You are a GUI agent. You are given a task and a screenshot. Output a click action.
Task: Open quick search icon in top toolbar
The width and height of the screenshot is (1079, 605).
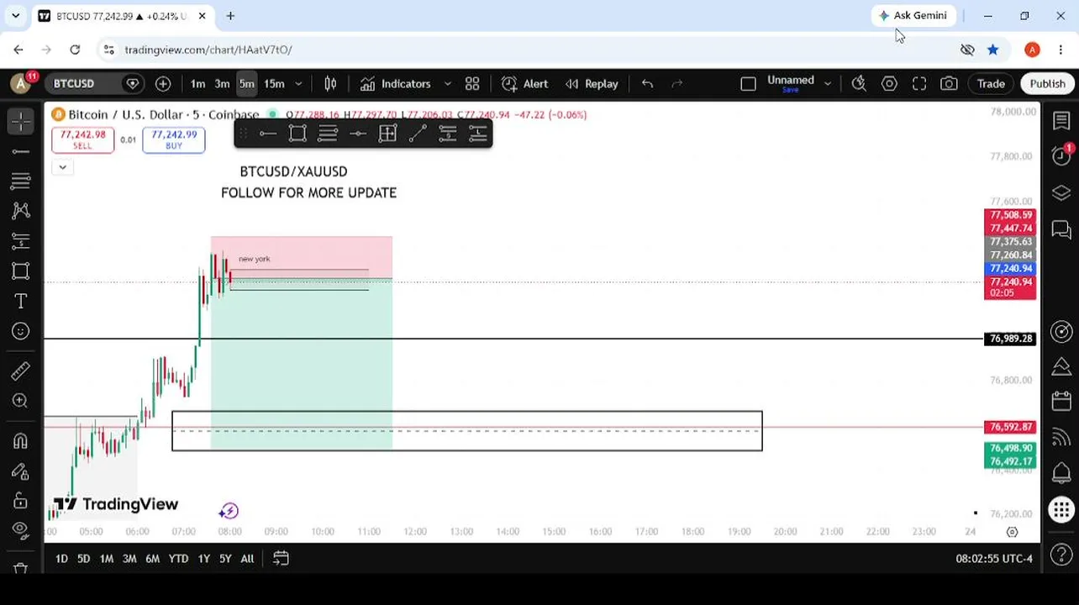(x=859, y=83)
